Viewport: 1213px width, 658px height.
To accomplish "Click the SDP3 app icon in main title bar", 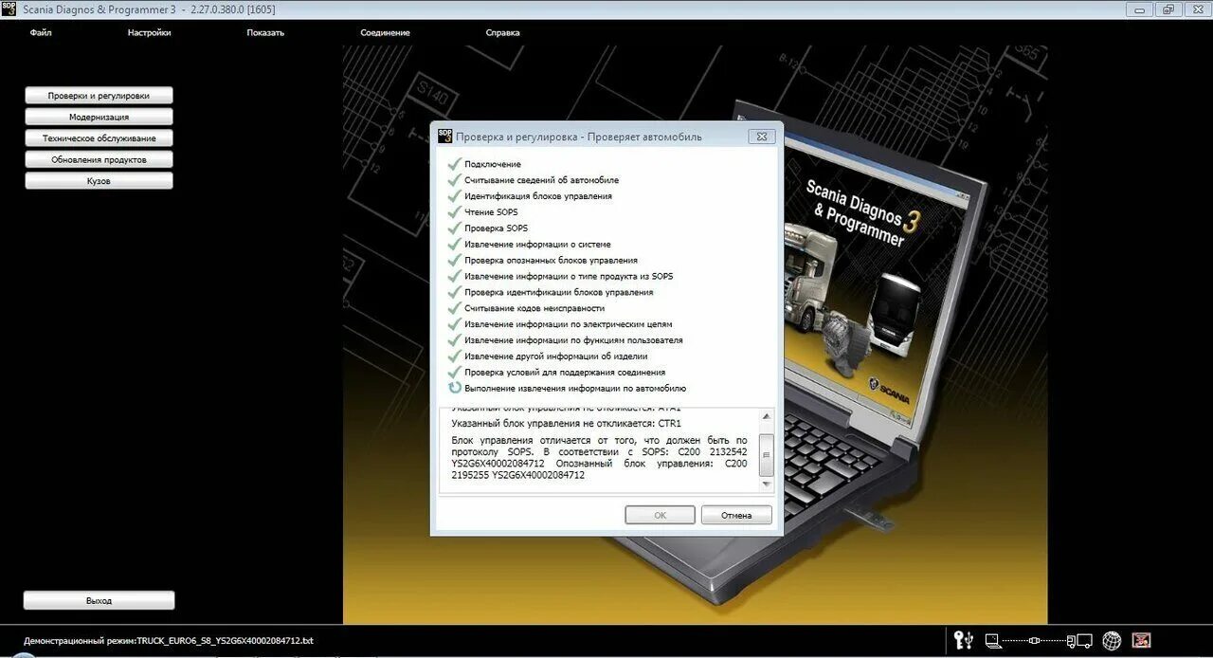I will pos(9,9).
